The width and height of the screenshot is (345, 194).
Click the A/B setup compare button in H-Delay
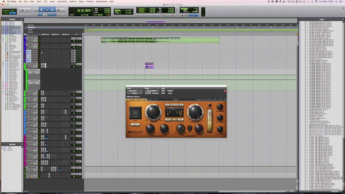point(209,100)
